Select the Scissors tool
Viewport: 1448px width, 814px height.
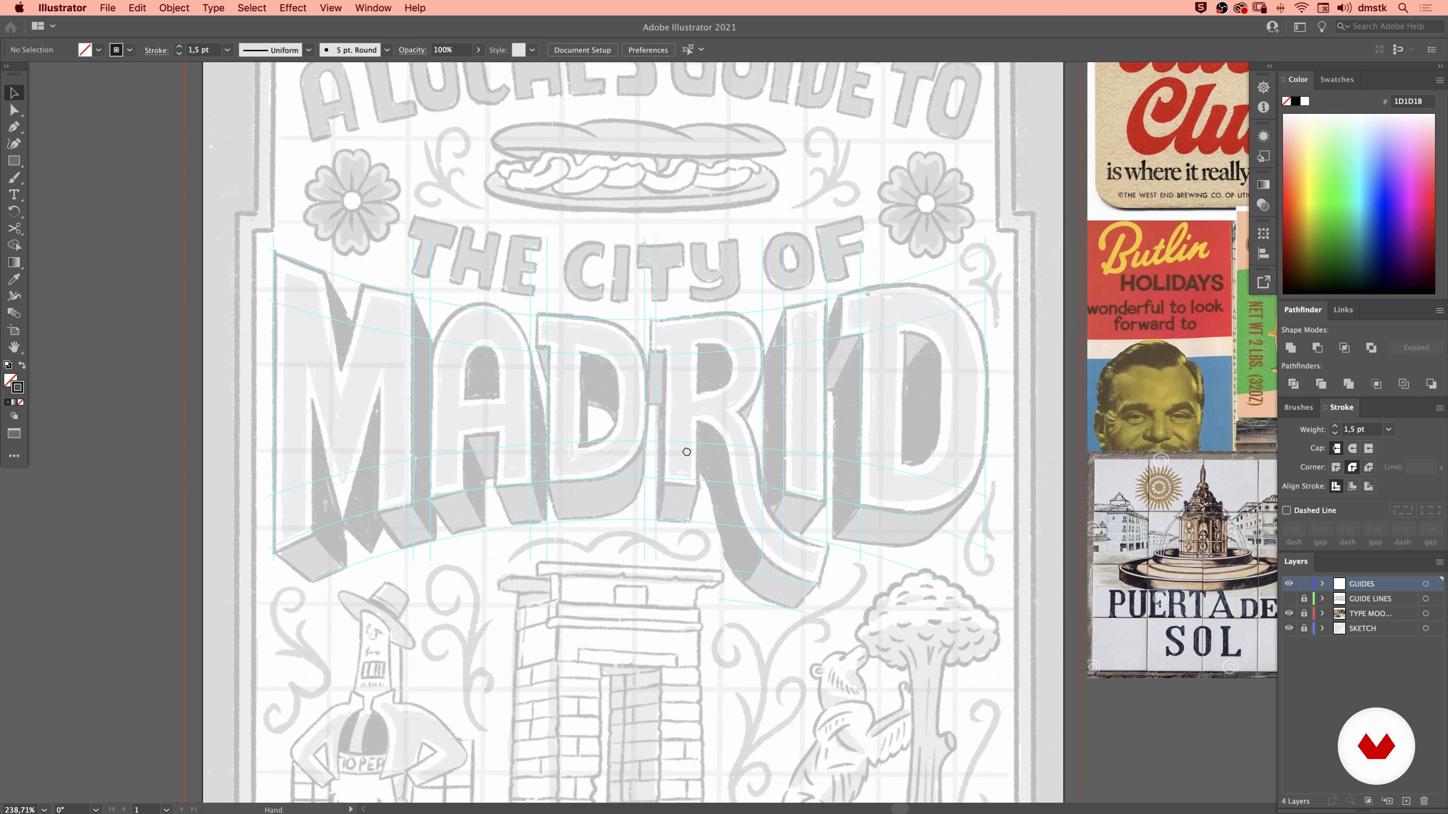tap(14, 228)
